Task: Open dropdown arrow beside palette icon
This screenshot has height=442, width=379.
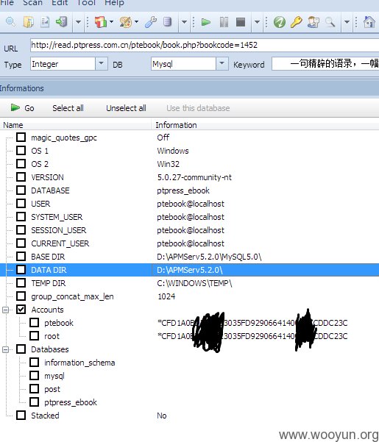Action: click(x=136, y=22)
